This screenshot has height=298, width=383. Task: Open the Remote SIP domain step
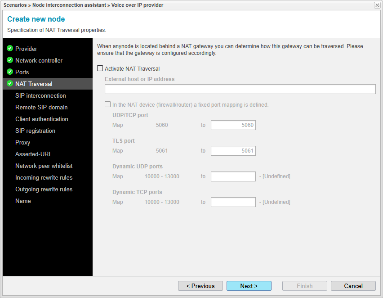click(x=40, y=107)
